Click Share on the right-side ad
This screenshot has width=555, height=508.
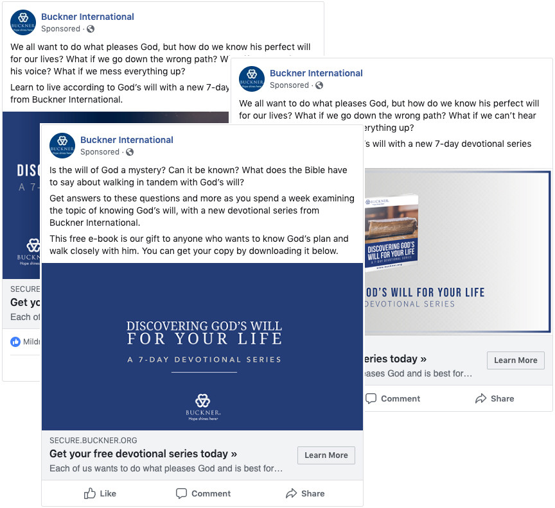coord(495,398)
